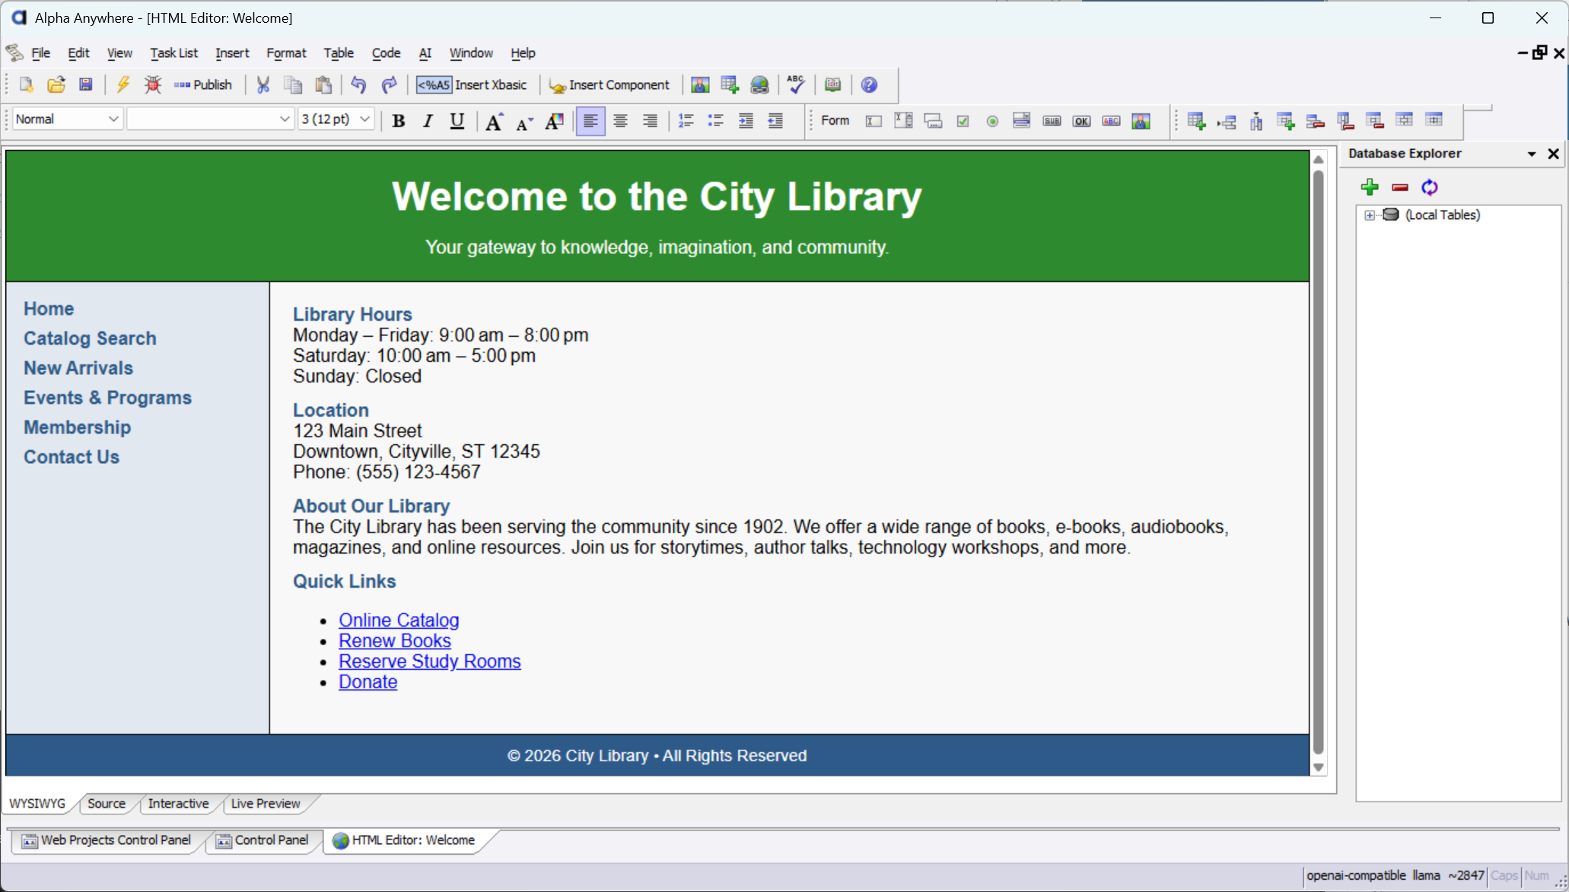Redo the last edit

click(389, 84)
